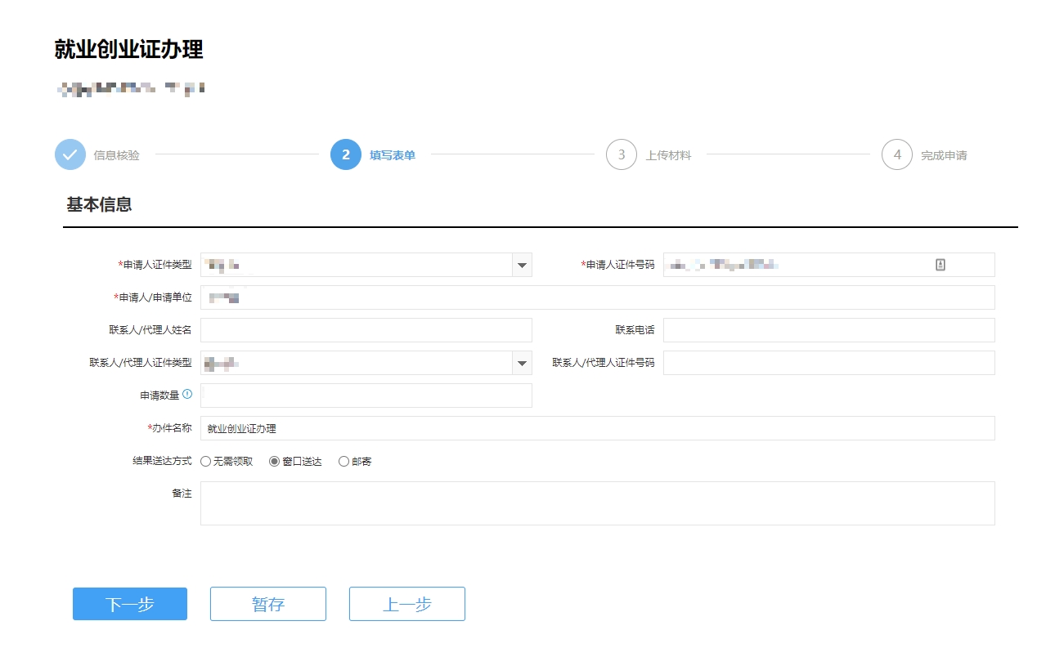The height and width of the screenshot is (657, 1046).
Task: Click the 下一步 button
Action: tap(130, 604)
